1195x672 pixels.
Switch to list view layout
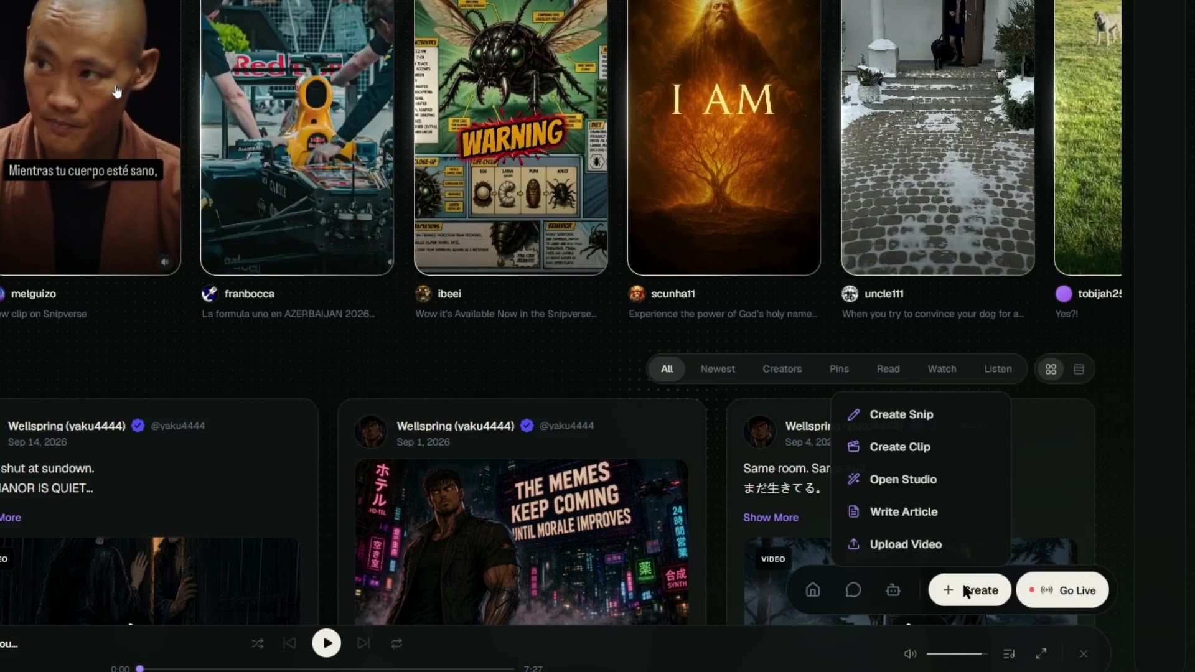coord(1079,370)
